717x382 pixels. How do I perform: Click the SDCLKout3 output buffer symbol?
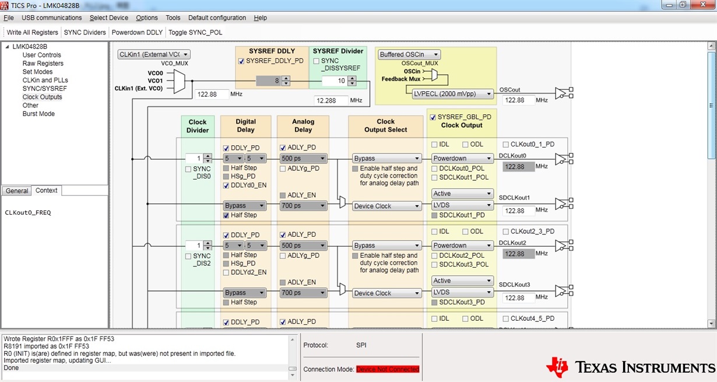click(x=564, y=290)
